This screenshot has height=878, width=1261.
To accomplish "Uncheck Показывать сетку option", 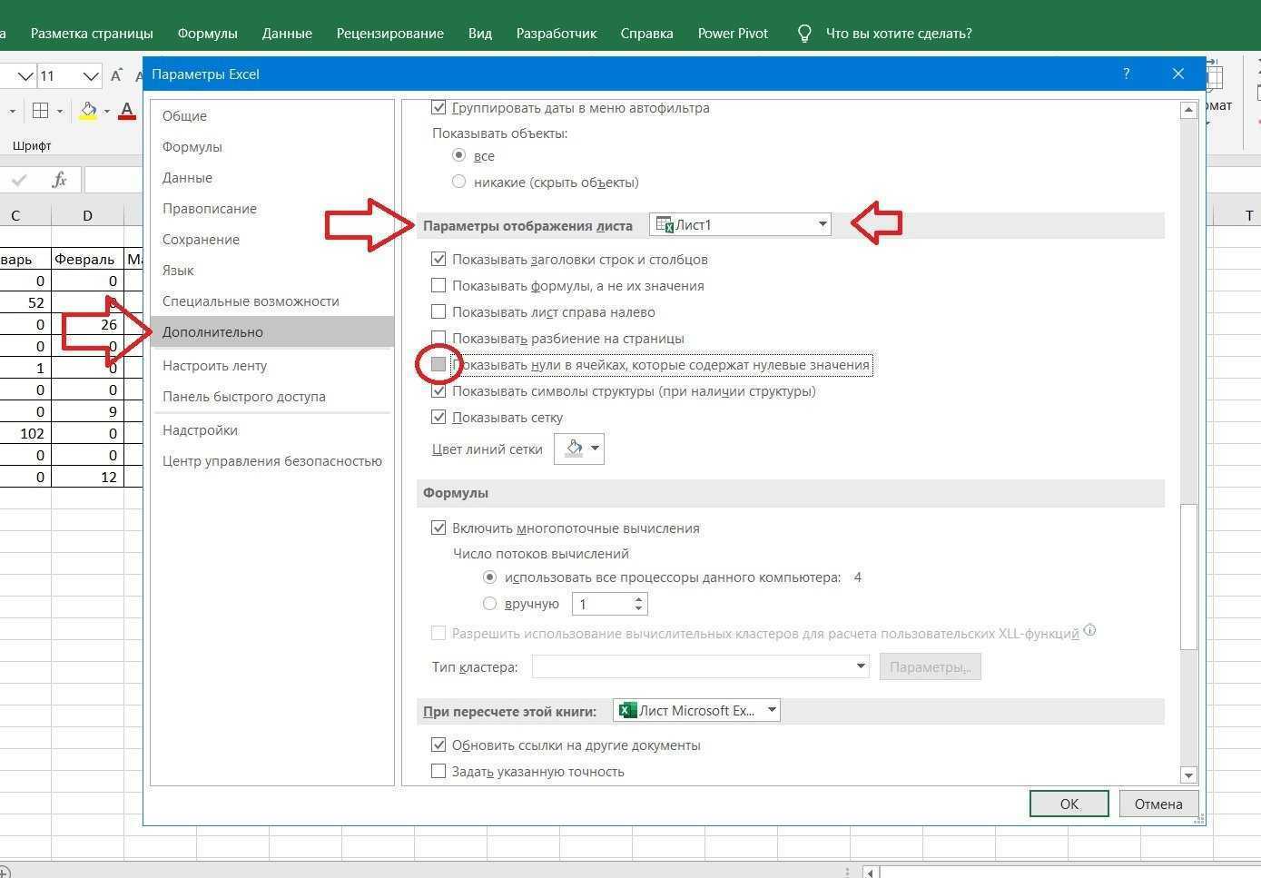I will tap(438, 417).
